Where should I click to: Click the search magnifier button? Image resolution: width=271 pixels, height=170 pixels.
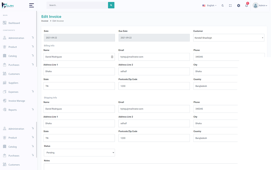point(111,5)
